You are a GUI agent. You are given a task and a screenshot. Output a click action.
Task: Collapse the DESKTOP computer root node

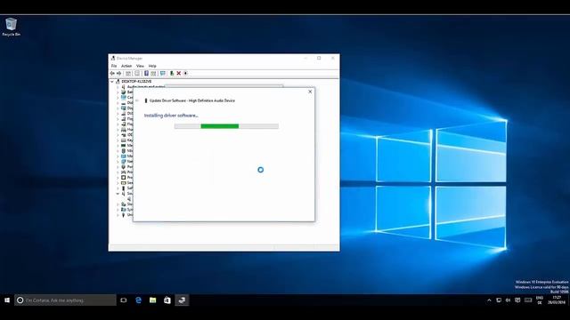pos(112,82)
